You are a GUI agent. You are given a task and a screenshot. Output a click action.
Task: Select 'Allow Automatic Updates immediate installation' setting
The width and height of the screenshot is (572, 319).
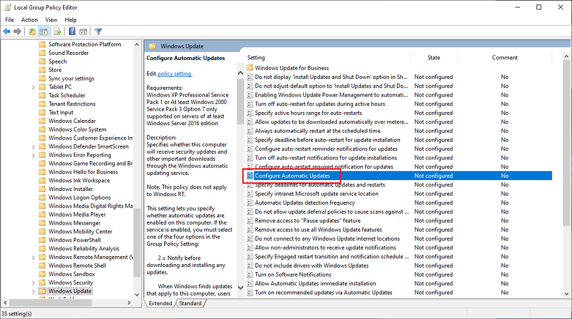tap(316, 284)
